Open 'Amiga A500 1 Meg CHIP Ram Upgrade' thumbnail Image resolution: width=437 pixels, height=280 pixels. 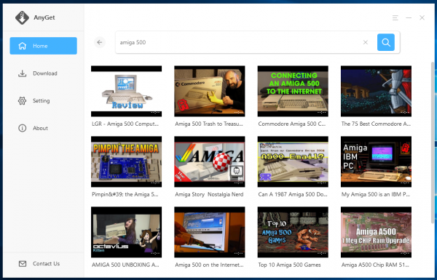pyautogui.click(x=376, y=232)
